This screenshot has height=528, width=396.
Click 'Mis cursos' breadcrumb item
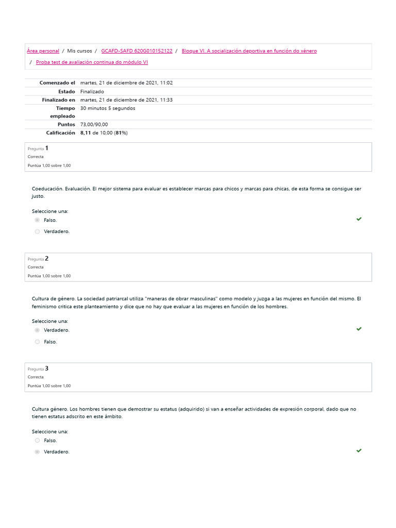pyautogui.click(x=79, y=51)
